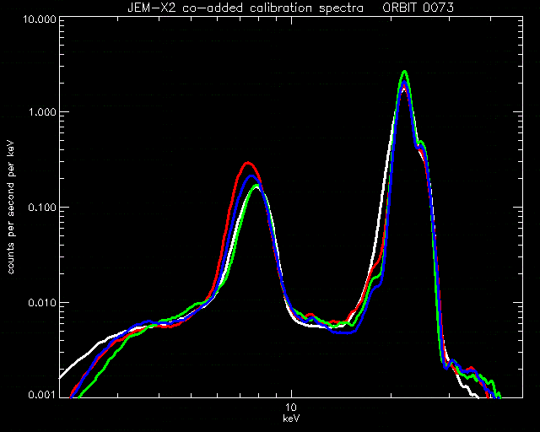This screenshot has height=432, width=540.
Task: Click the blue curve's flat dip before right peak
Action: (x=347, y=332)
